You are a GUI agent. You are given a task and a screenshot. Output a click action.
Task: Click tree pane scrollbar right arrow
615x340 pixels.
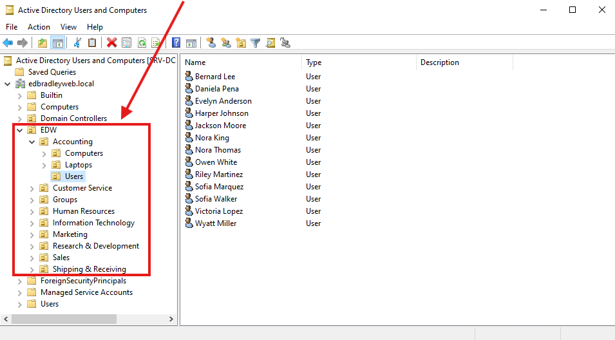[171, 319]
